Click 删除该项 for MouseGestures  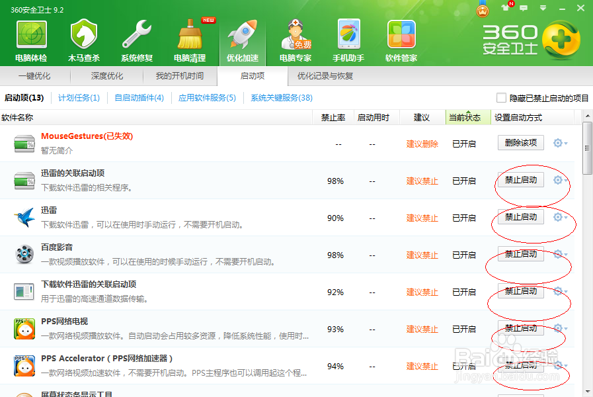click(x=520, y=142)
